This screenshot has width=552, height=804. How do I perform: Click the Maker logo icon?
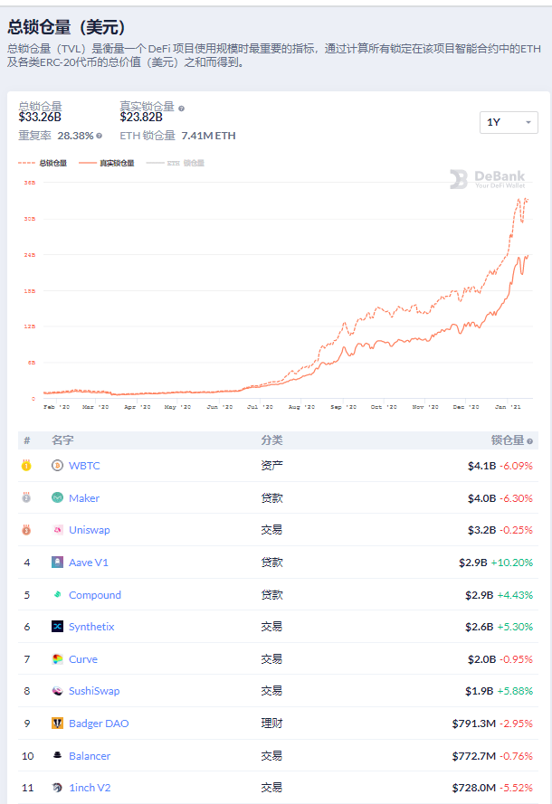(x=57, y=498)
